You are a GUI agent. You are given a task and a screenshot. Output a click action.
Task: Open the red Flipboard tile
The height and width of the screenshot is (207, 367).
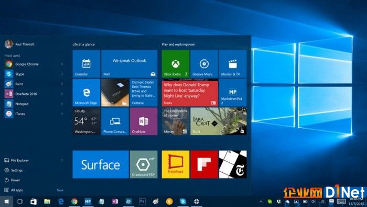204,164
